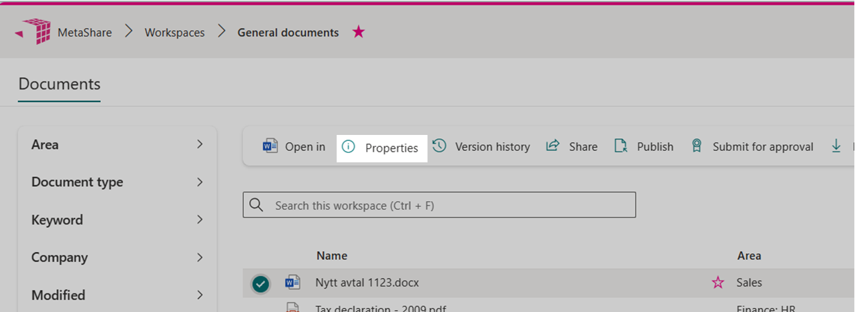Open Nytt avtal 1123.docx file
Image resolution: width=855 pixels, height=312 pixels.
(x=367, y=283)
